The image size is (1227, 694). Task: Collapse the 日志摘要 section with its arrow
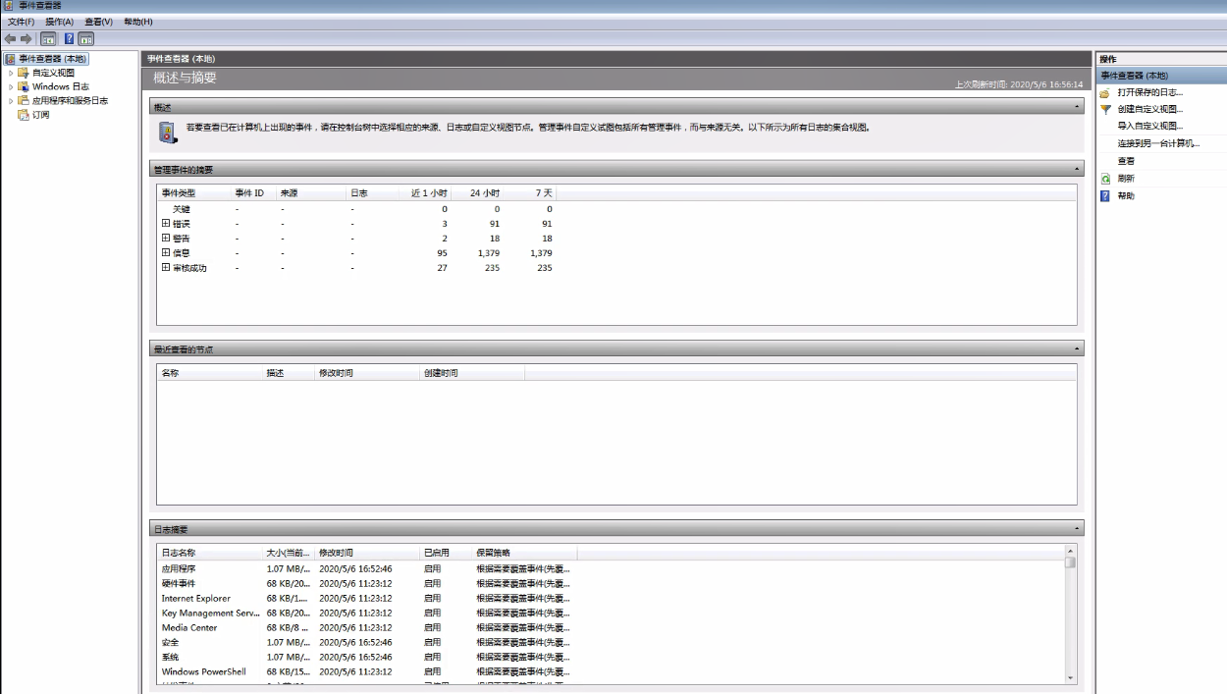tap(1078, 529)
